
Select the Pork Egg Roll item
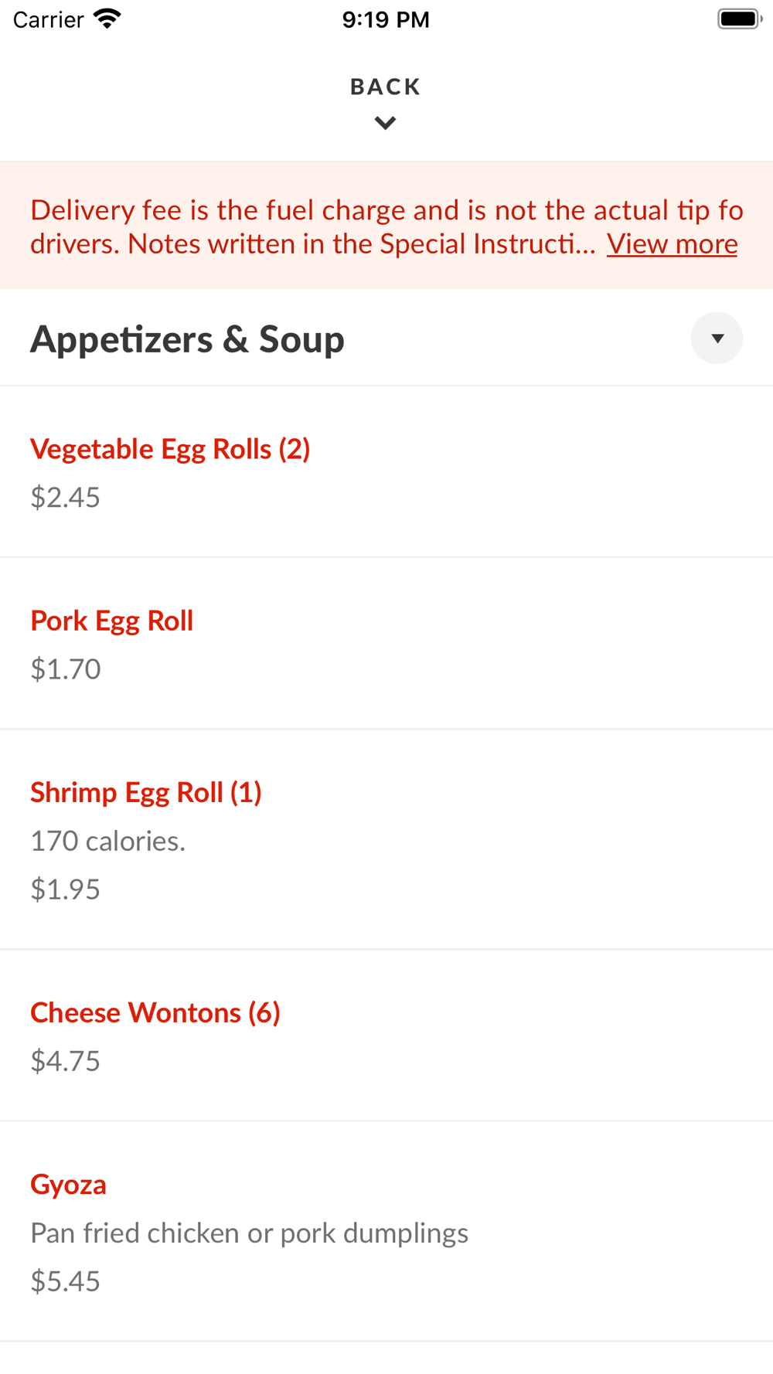click(112, 621)
